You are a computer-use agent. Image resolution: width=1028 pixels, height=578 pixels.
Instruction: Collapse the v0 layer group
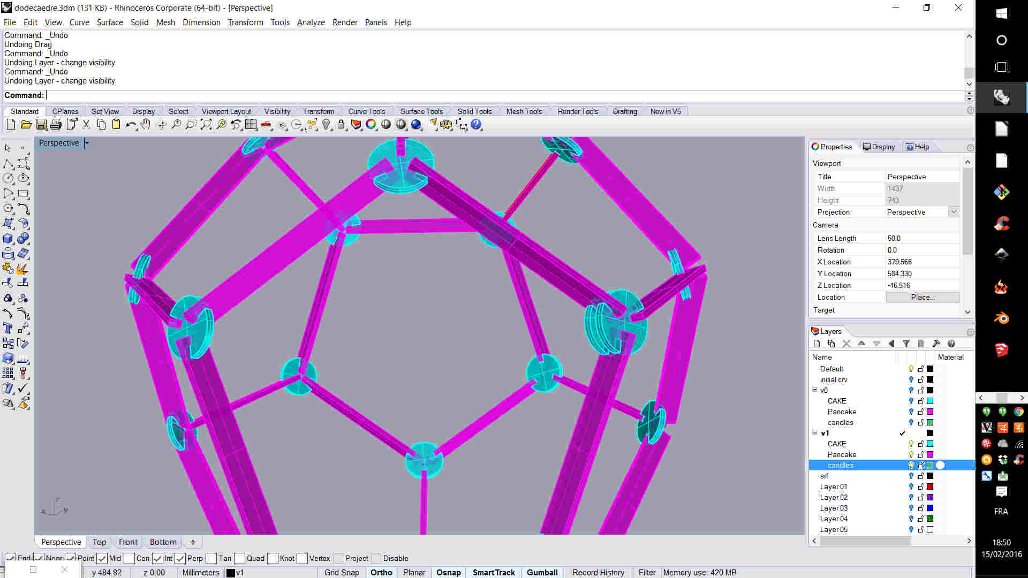pos(815,390)
